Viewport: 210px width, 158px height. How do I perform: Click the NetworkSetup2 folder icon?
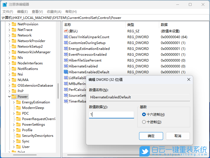[14, 46]
